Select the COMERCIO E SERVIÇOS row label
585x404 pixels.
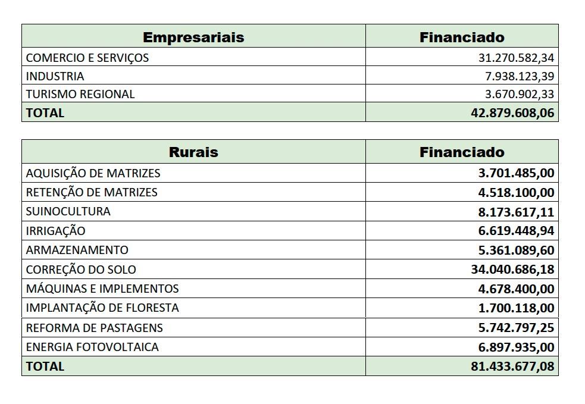(87, 58)
